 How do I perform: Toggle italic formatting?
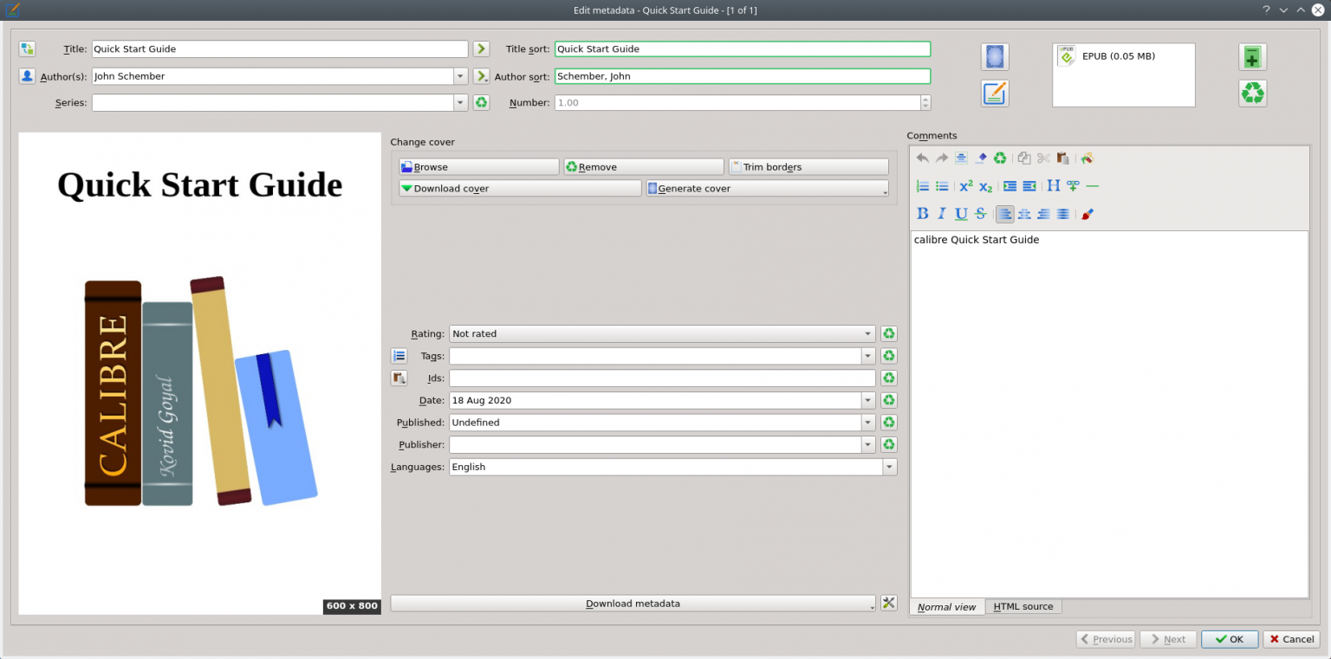pos(942,214)
